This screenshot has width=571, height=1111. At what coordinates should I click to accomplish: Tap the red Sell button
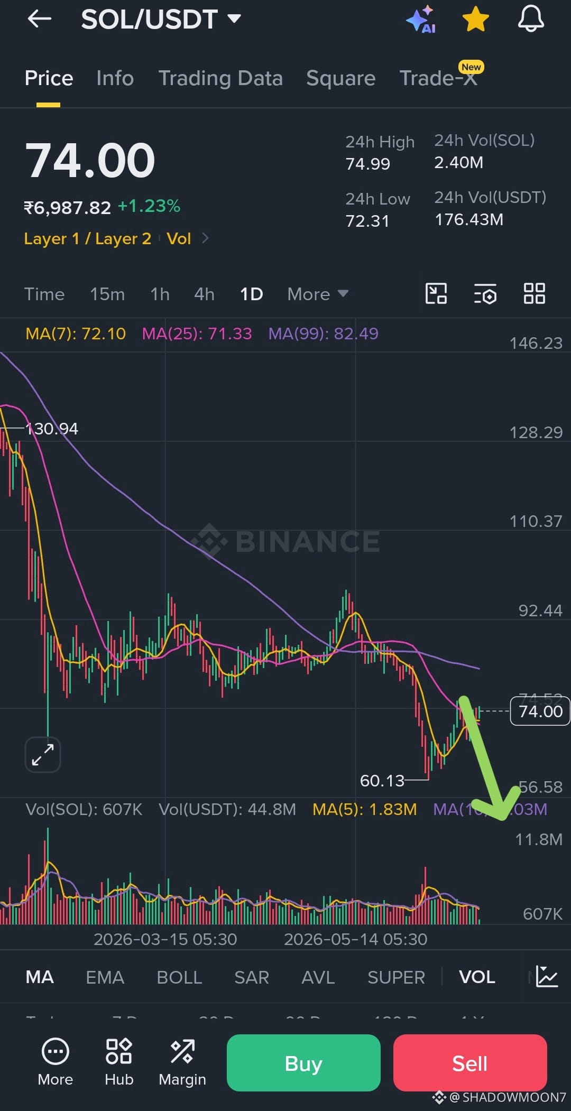470,1063
